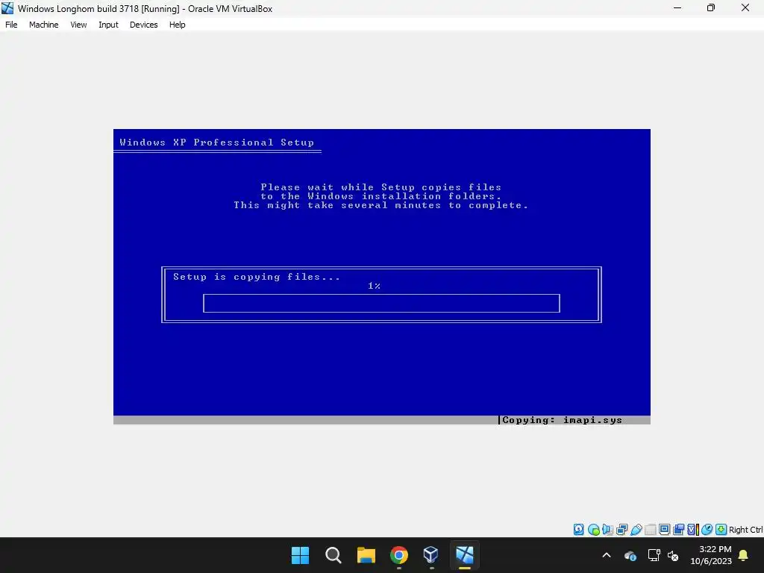The width and height of the screenshot is (764, 573).
Task: Click the 1% progress percentage text
Action: (x=375, y=286)
